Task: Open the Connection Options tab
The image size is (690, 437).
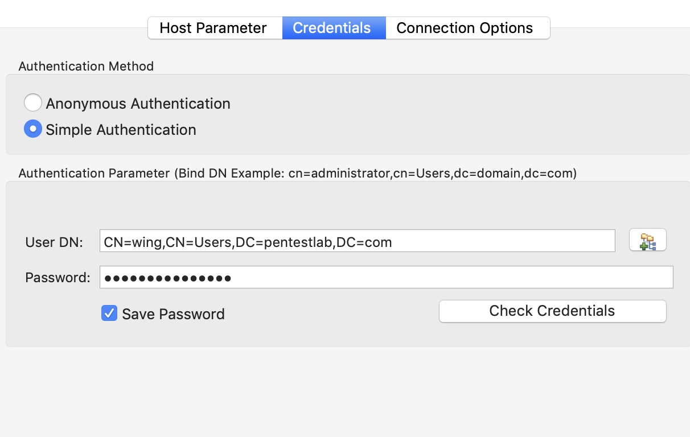Action: pyautogui.click(x=465, y=28)
